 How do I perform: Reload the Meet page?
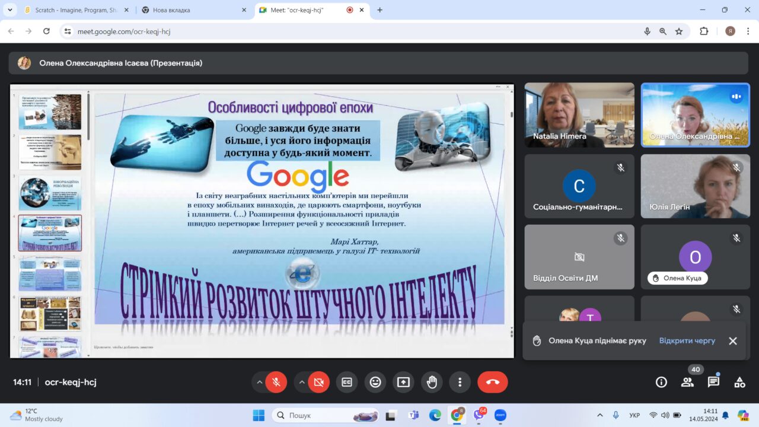coord(46,31)
